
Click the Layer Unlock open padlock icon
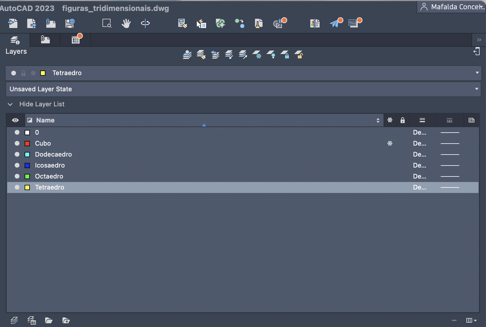(299, 54)
